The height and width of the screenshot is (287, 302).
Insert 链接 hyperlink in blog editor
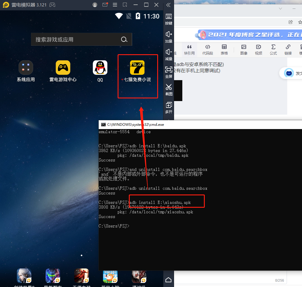(x=288, y=50)
